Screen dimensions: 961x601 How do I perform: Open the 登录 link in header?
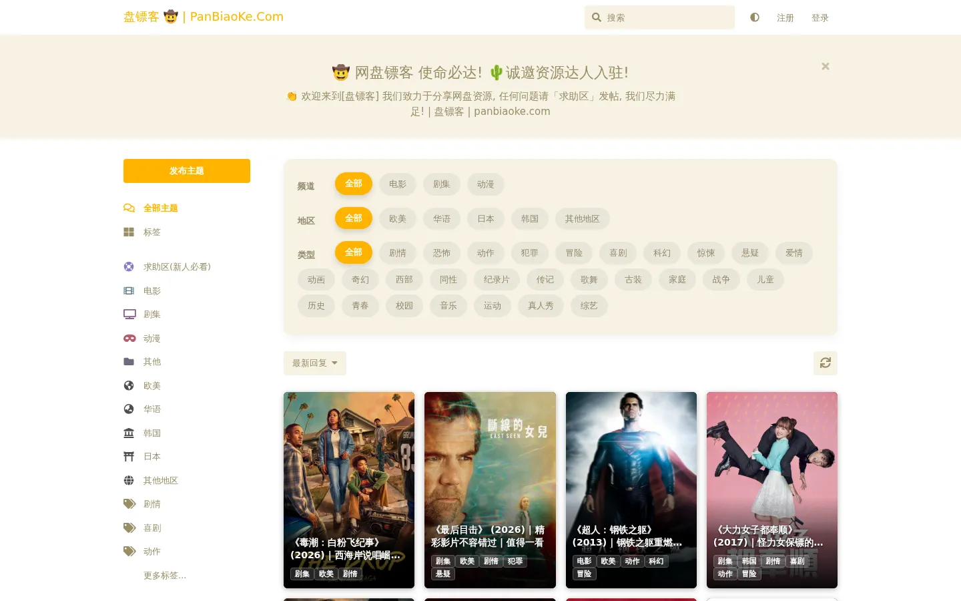(820, 18)
